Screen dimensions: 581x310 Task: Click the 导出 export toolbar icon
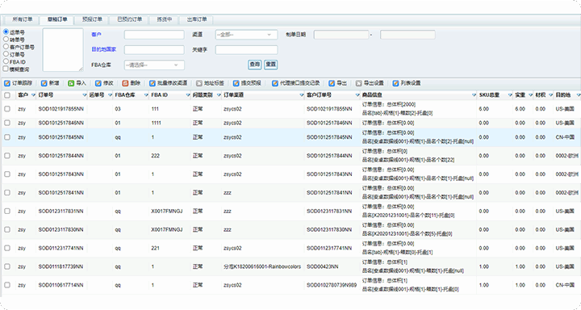pos(332,83)
